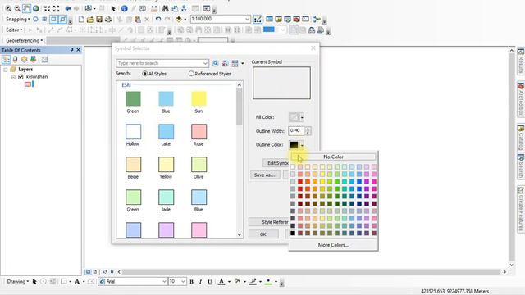The image size is (525, 295).
Task: Pick black in the color palette
Action: (x=293, y=233)
